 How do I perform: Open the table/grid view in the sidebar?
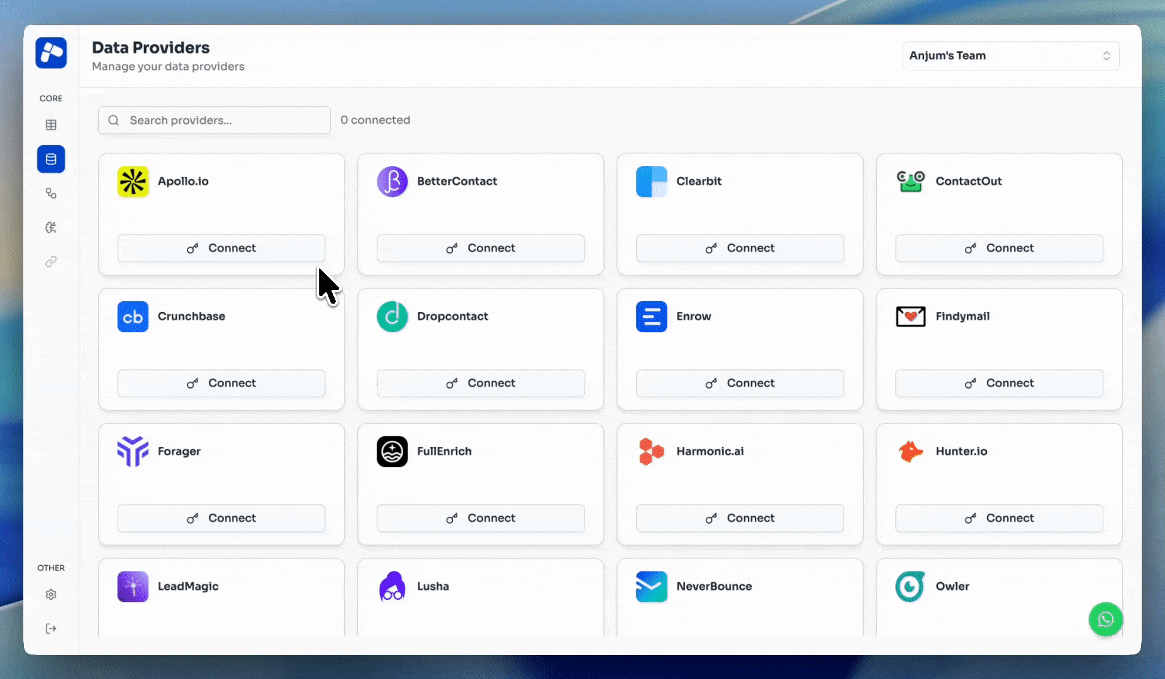[x=51, y=124]
